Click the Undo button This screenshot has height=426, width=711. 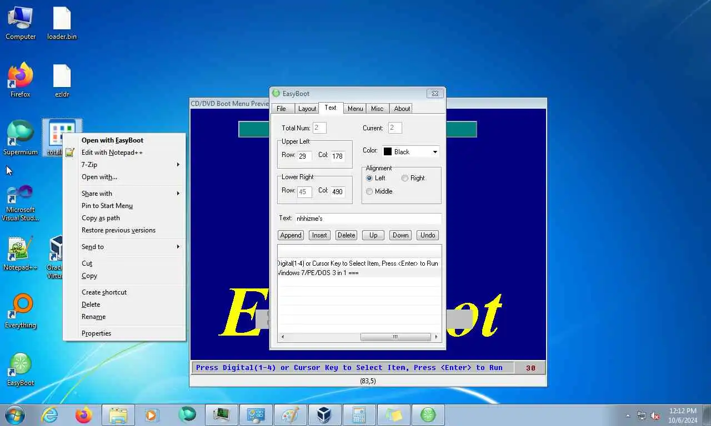428,235
